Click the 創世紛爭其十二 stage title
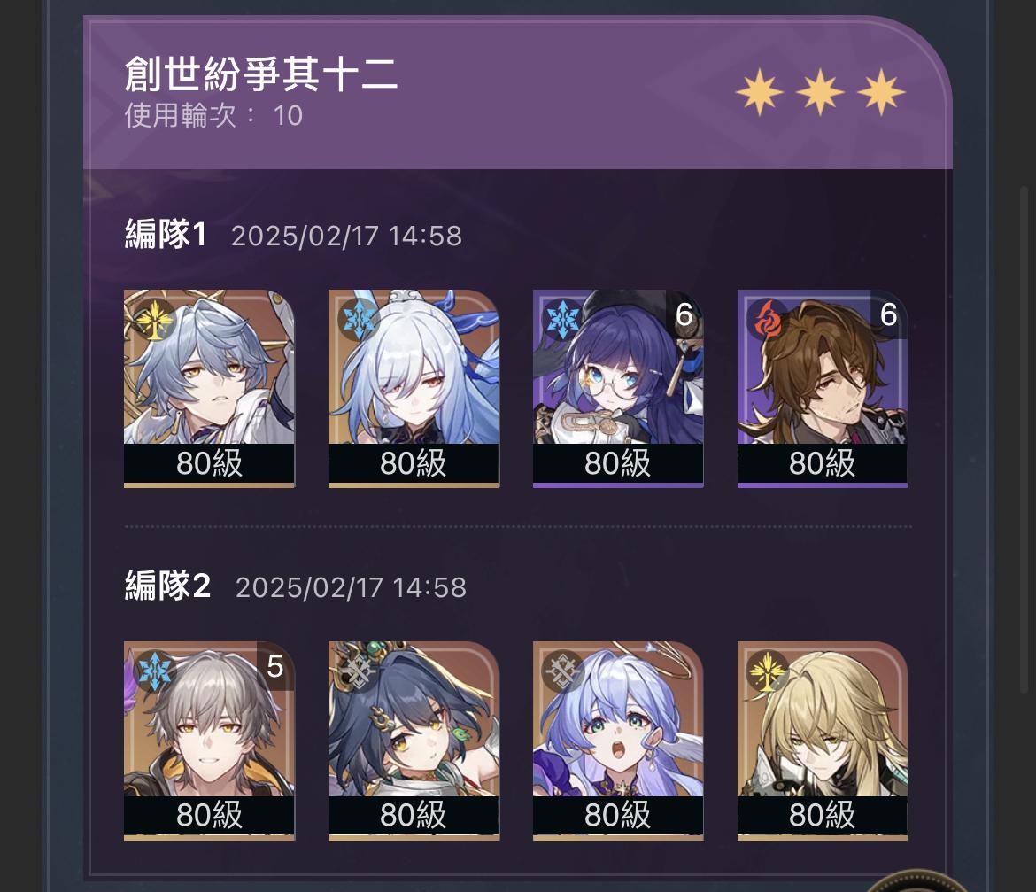The width and height of the screenshot is (1036, 892). pos(261,74)
